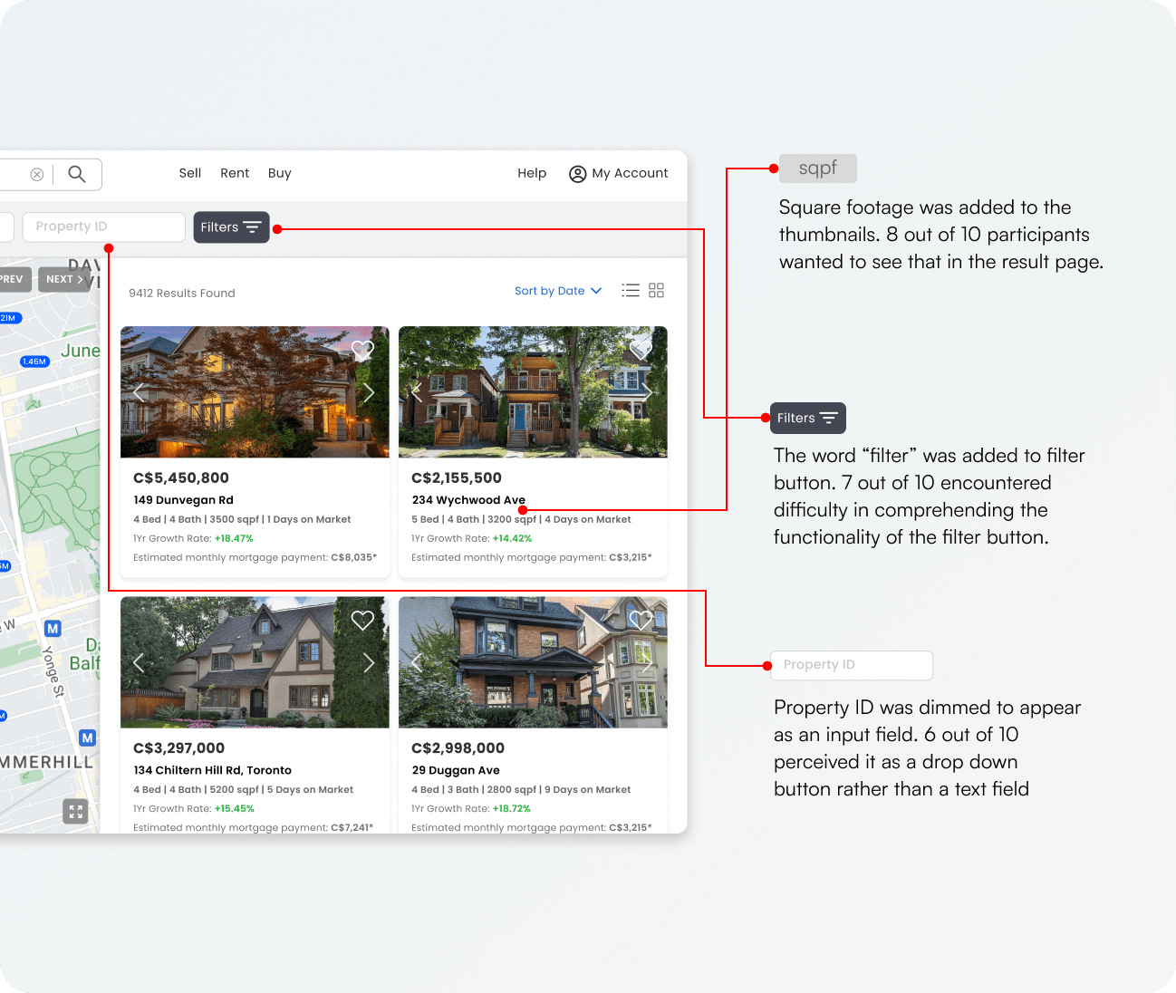Click the +15.45% growth rate value
Viewport: 1176px width, 993px height.
tap(235, 808)
